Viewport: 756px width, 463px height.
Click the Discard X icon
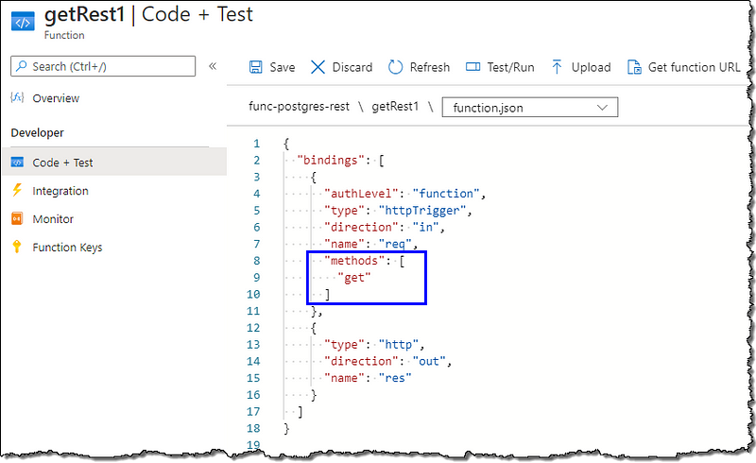(x=318, y=67)
